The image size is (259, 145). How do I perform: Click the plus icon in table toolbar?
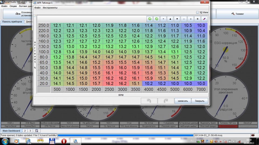click(191, 19)
